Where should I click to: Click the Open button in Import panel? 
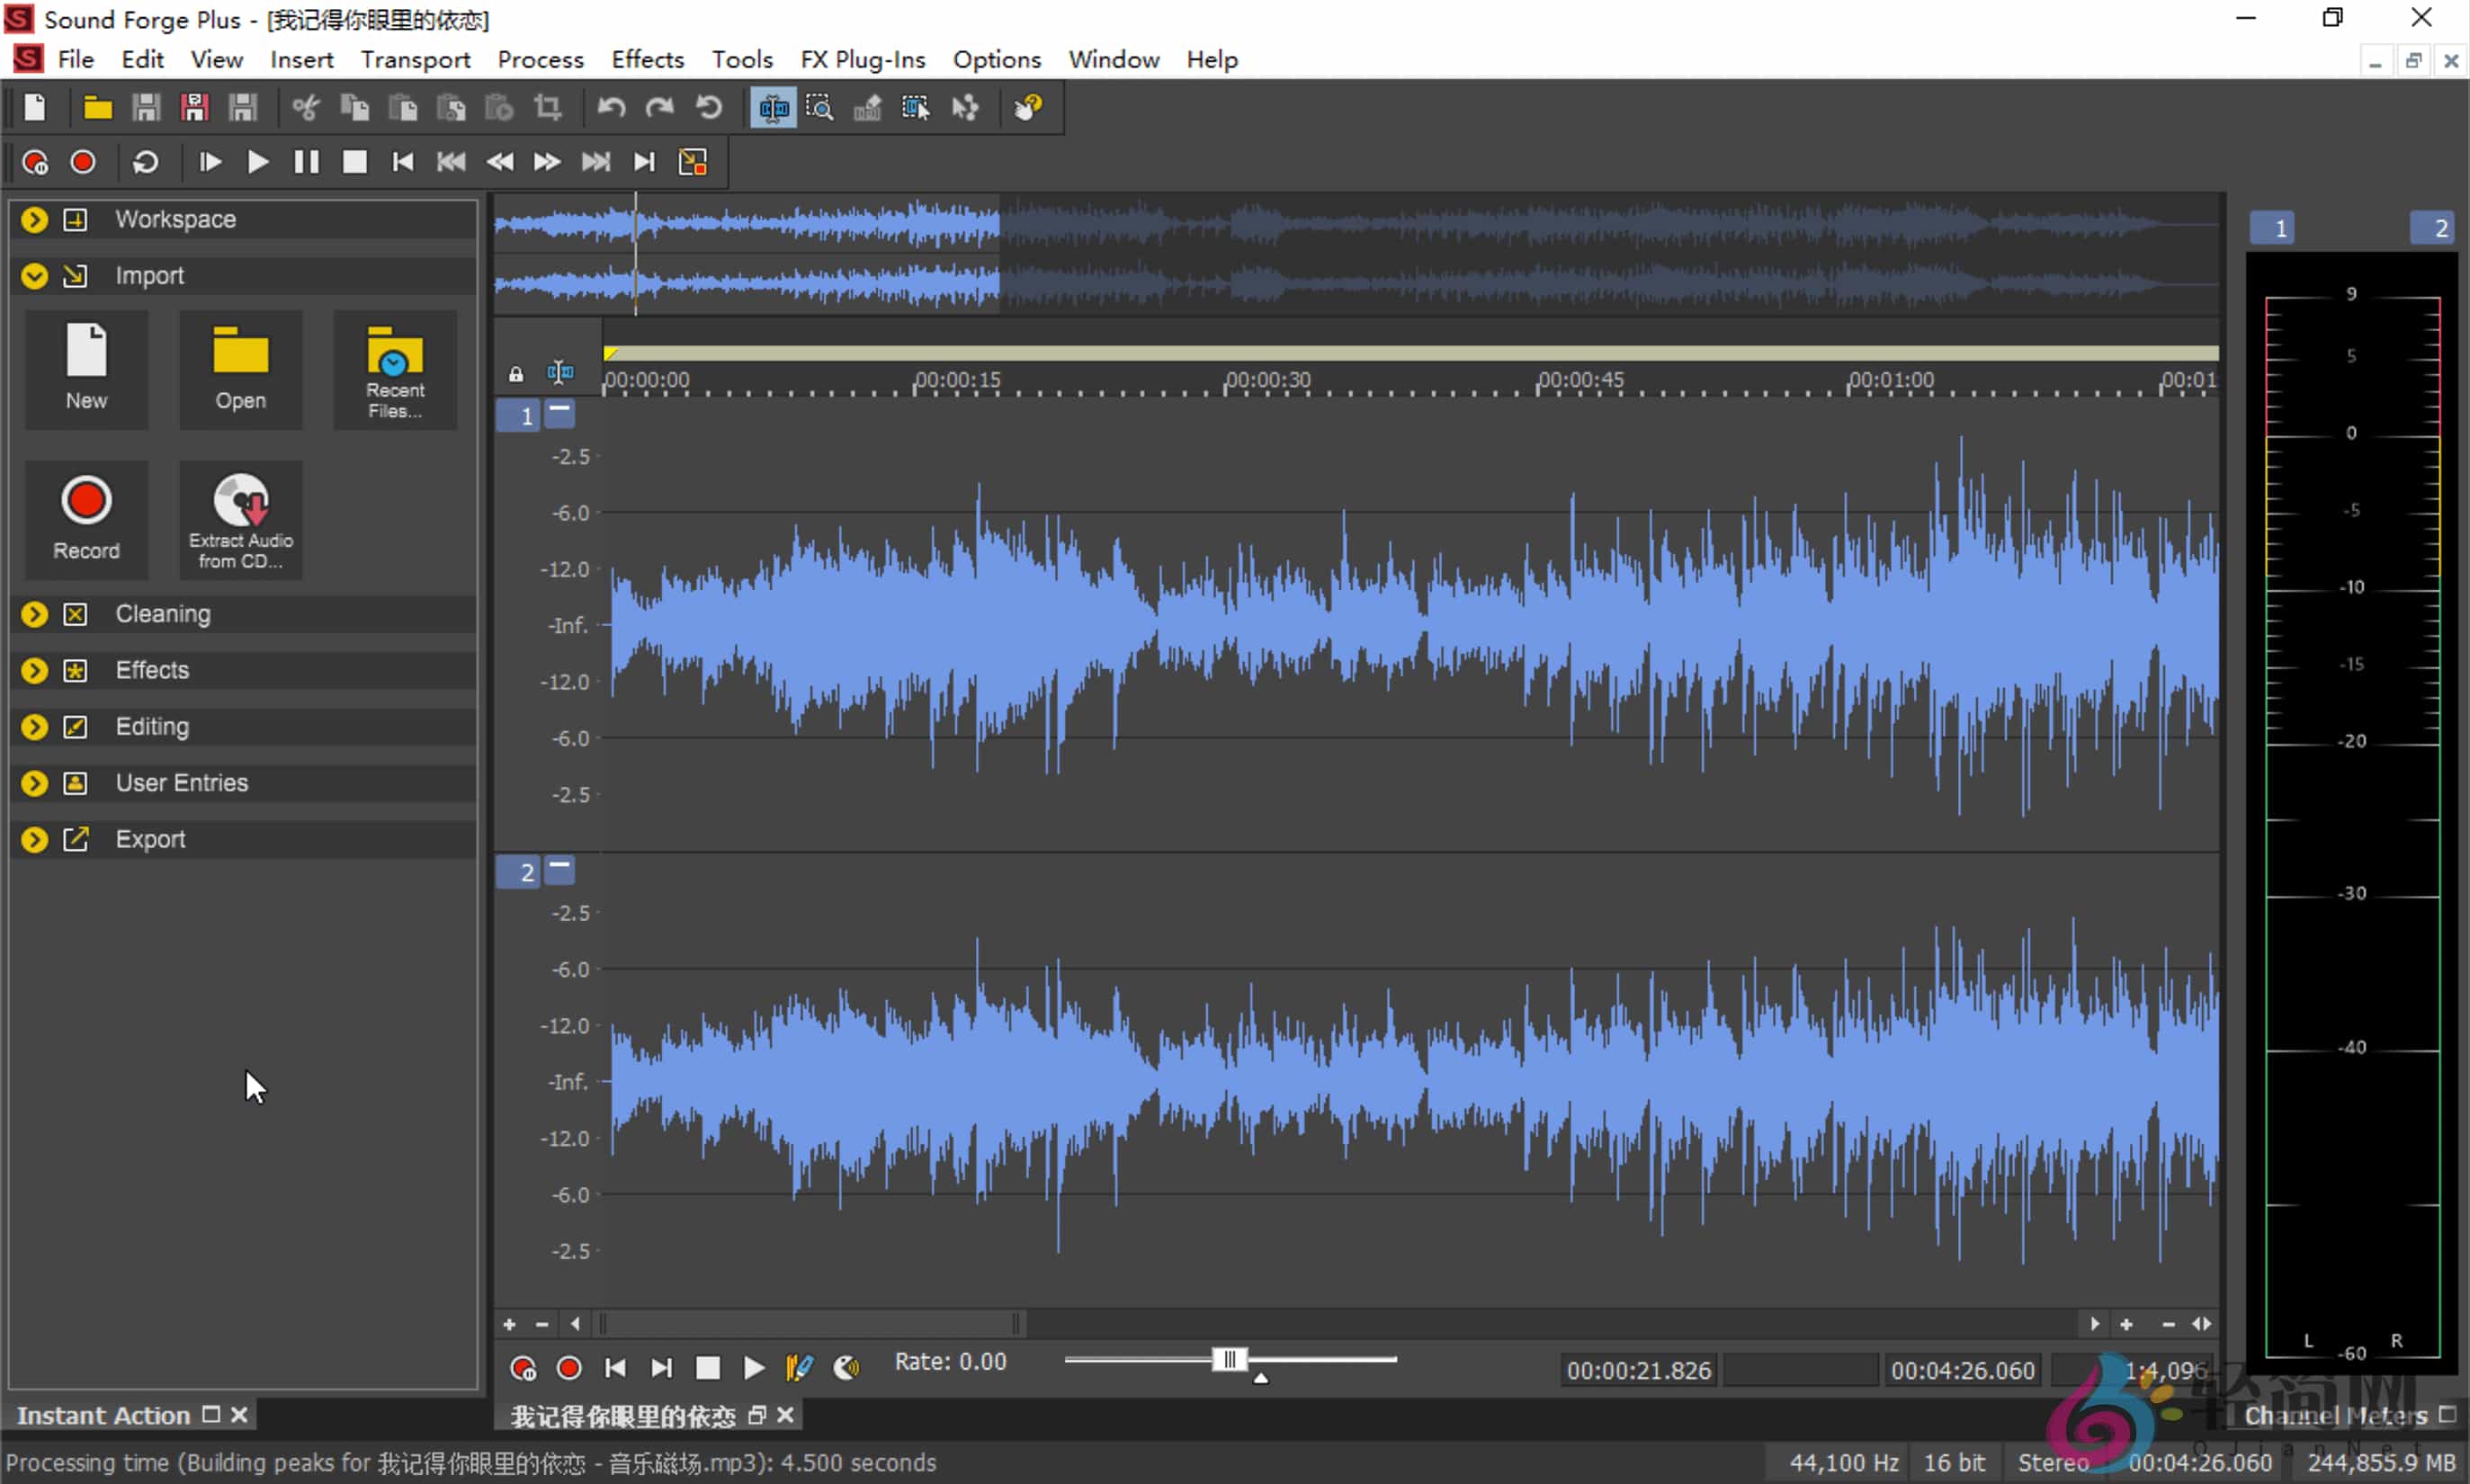[240, 368]
